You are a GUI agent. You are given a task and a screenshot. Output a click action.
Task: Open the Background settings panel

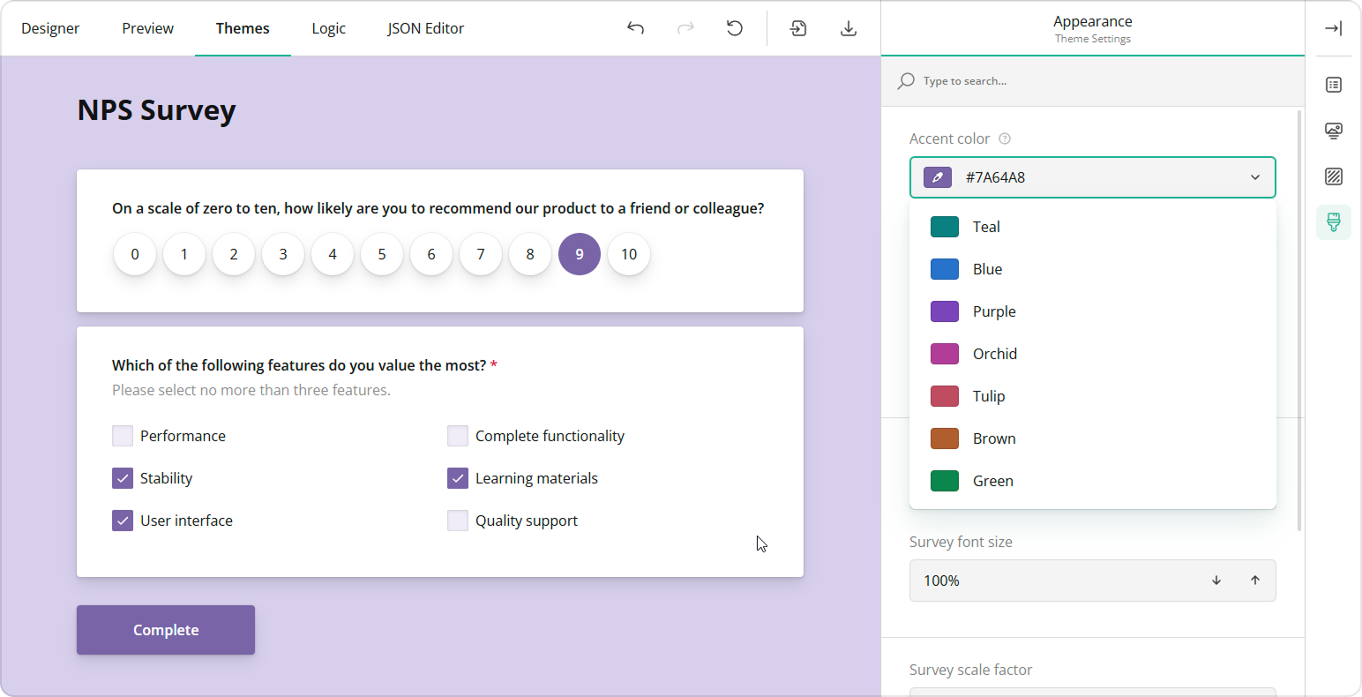pyautogui.click(x=1333, y=176)
